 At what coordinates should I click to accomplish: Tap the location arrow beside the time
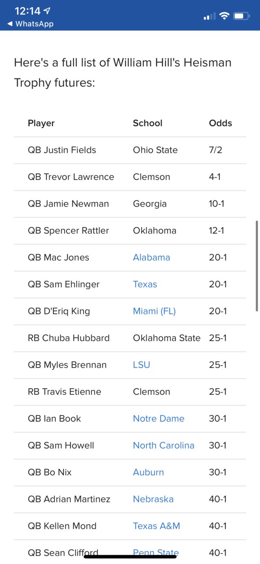[x=47, y=11]
